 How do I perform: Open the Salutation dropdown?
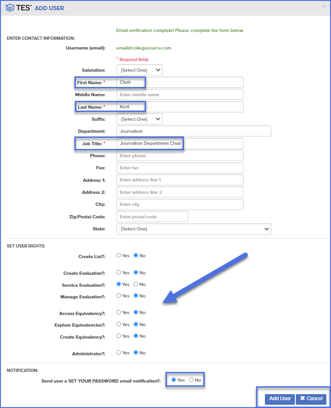[x=139, y=70]
